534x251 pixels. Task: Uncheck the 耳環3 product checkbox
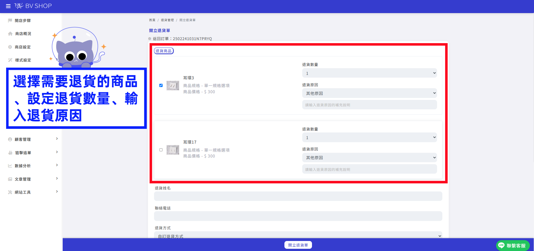[x=161, y=85]
